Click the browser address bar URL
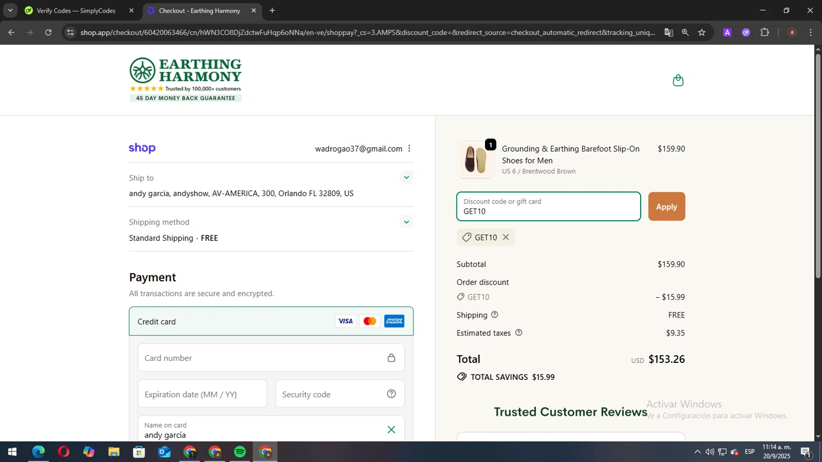 pyautogui.click(x=367, y=32)
